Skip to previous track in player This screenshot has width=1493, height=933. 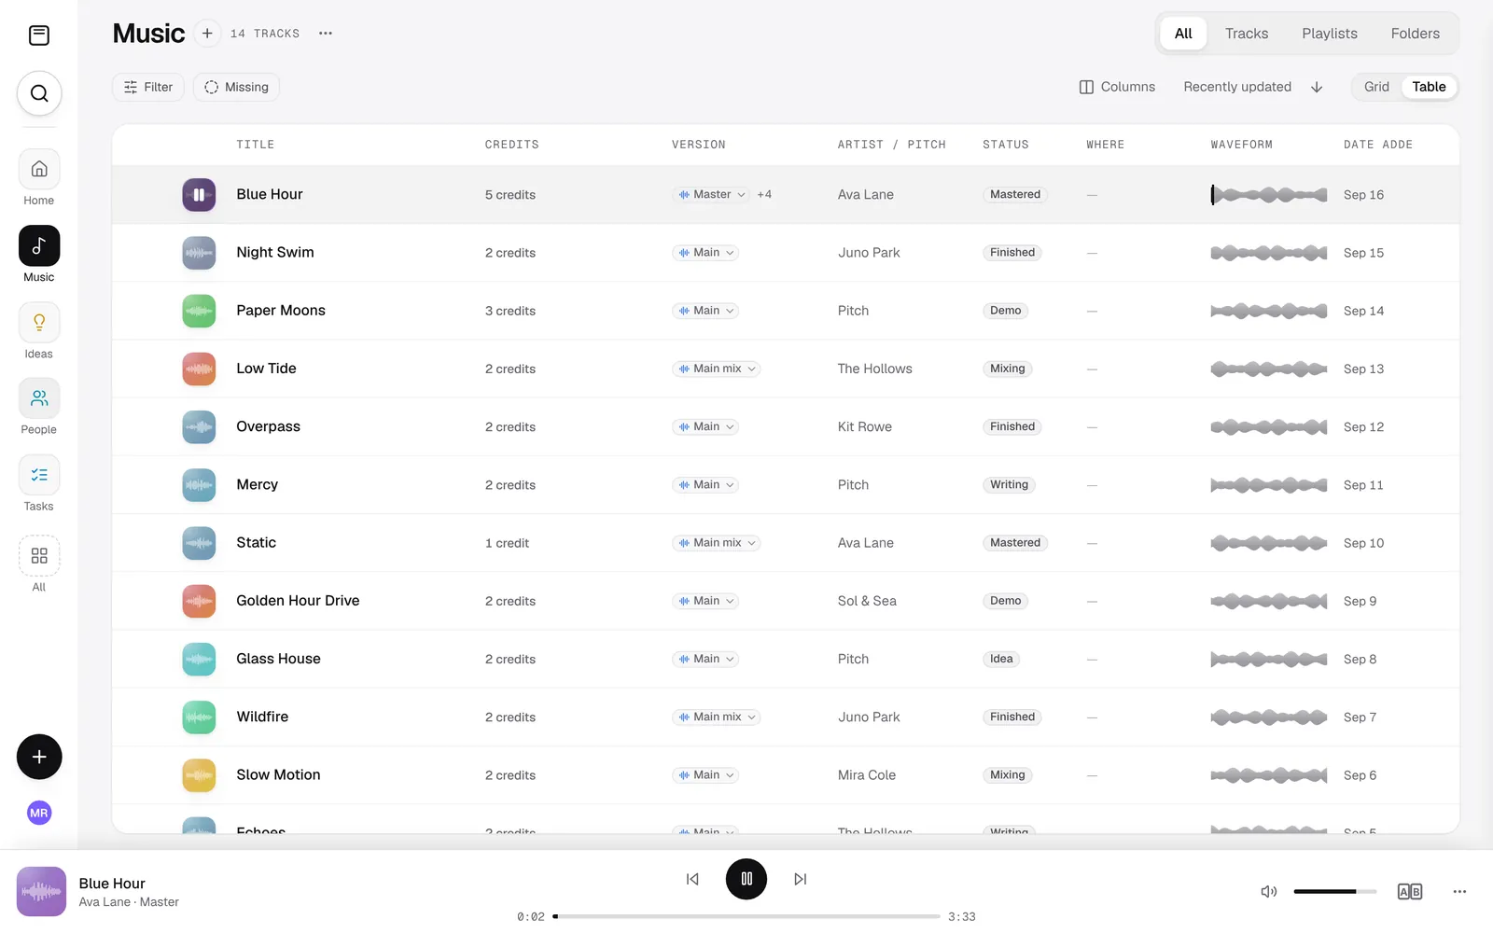point(692,879)
